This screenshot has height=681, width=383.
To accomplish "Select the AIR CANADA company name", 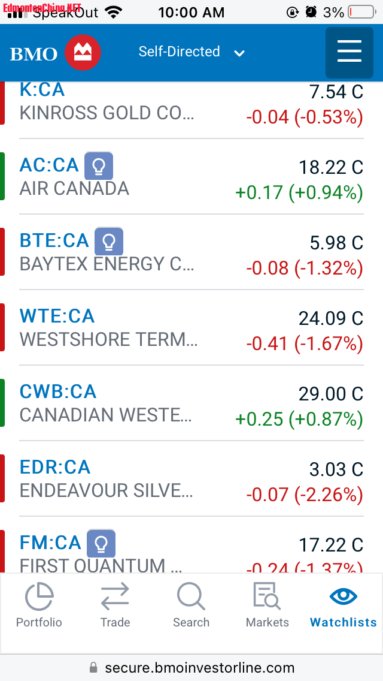I will click(74, 189).
